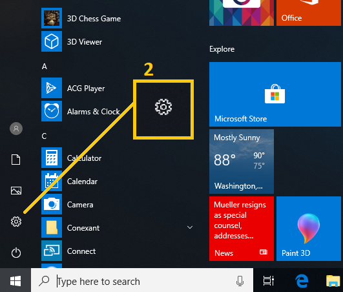This screenshot has width=343, height=292.
Task: Open the News tile about Mueller
Action: 242,229
